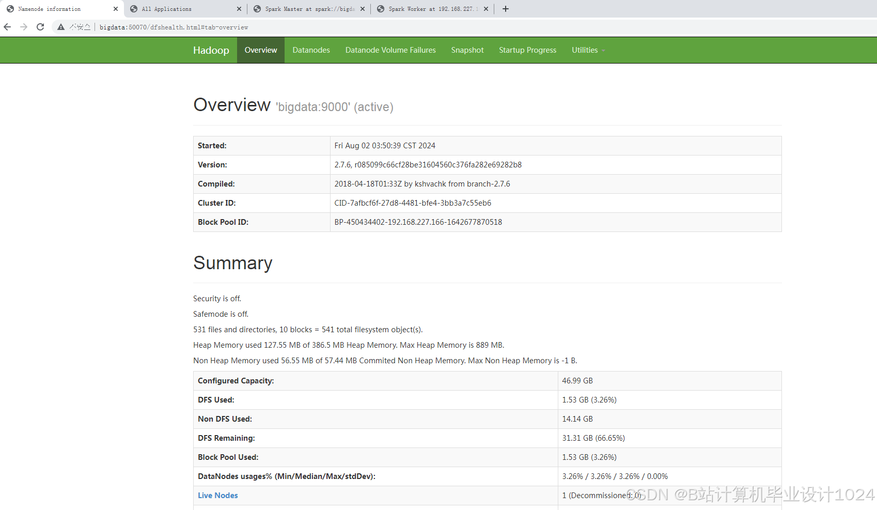Switch to the Spark Master browser tab
Image resolution: width=877 pixels, height=510 pixels.
309,9
